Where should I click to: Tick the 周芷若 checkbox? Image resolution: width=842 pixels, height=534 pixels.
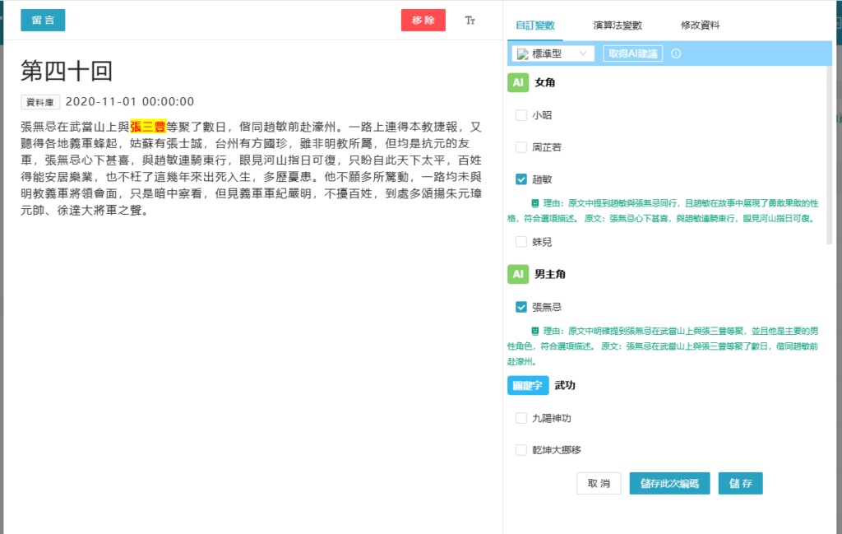point(521,147)
